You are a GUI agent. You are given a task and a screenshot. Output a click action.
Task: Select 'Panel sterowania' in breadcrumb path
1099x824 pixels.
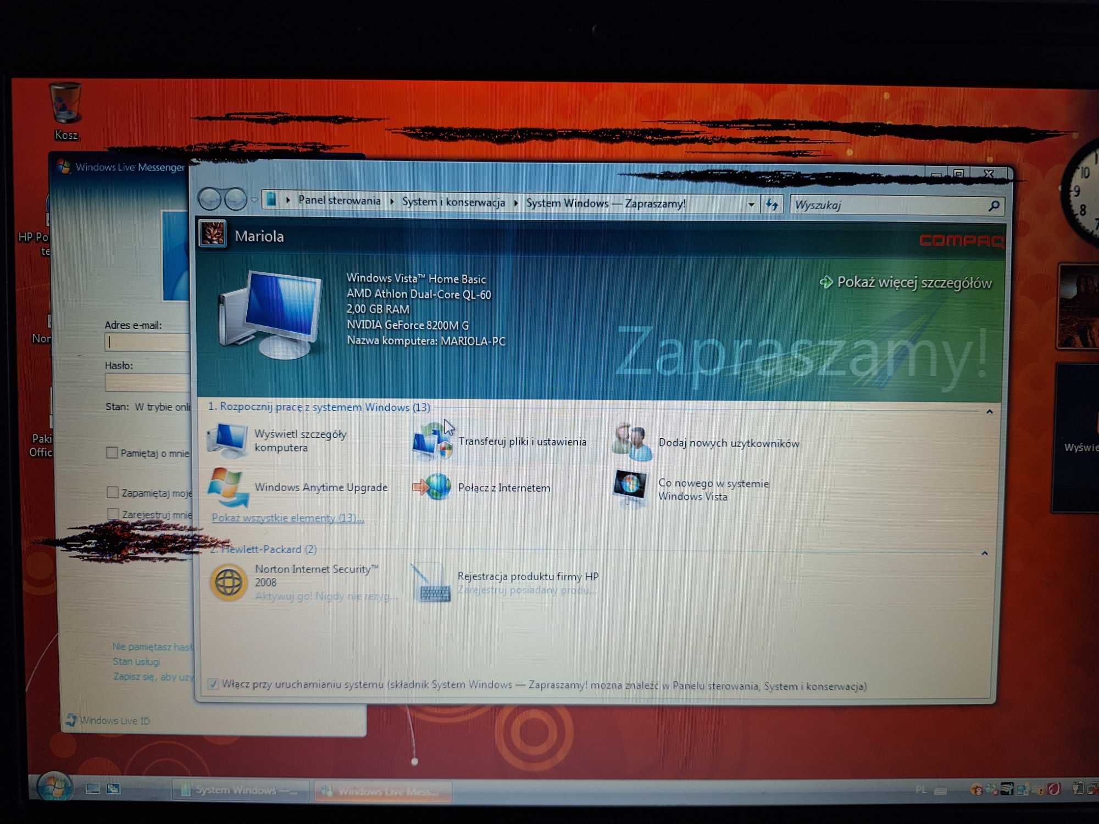pyautogui.click(x=339, y=201)
